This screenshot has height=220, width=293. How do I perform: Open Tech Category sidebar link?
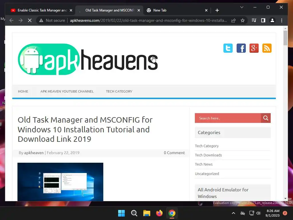coord(207,146)
